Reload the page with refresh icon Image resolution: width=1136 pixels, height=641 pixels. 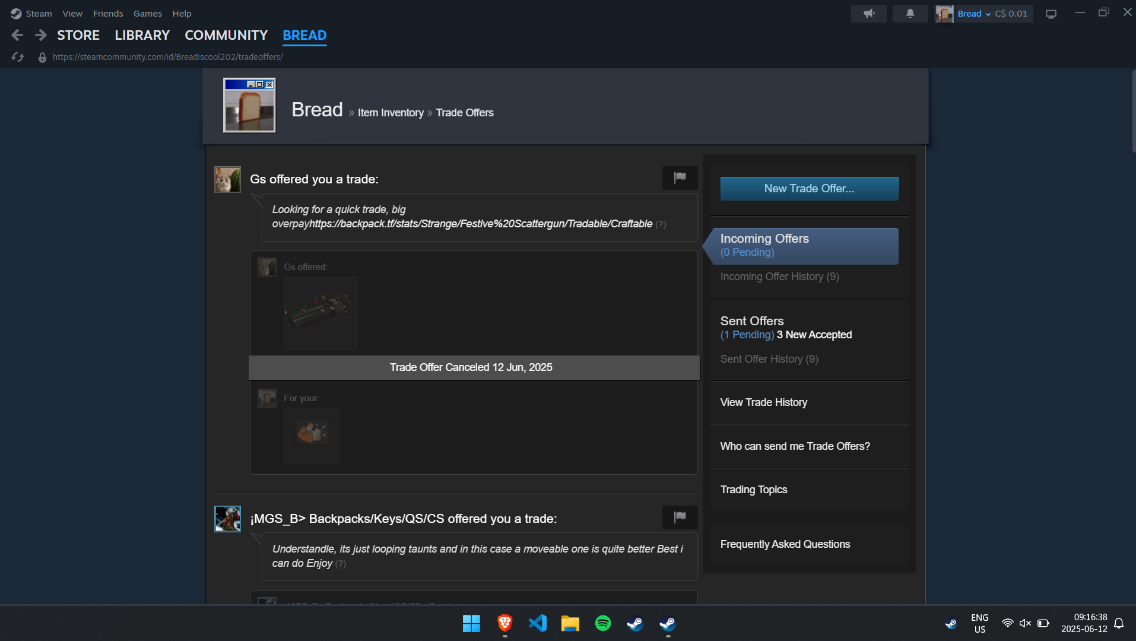18,57
